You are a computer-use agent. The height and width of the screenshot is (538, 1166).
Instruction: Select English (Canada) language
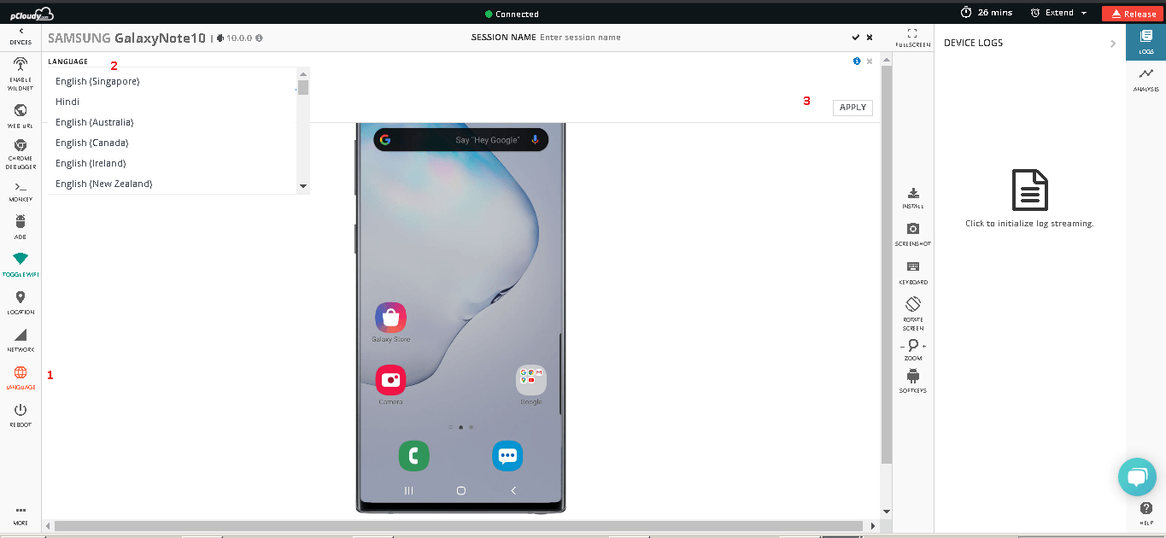click(x=173, y=143)
